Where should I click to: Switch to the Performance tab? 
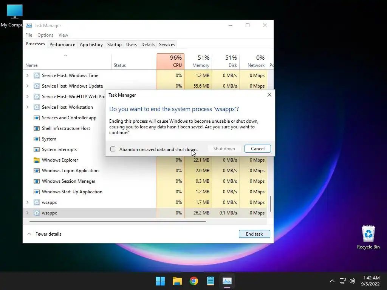[x=62, y=45]
